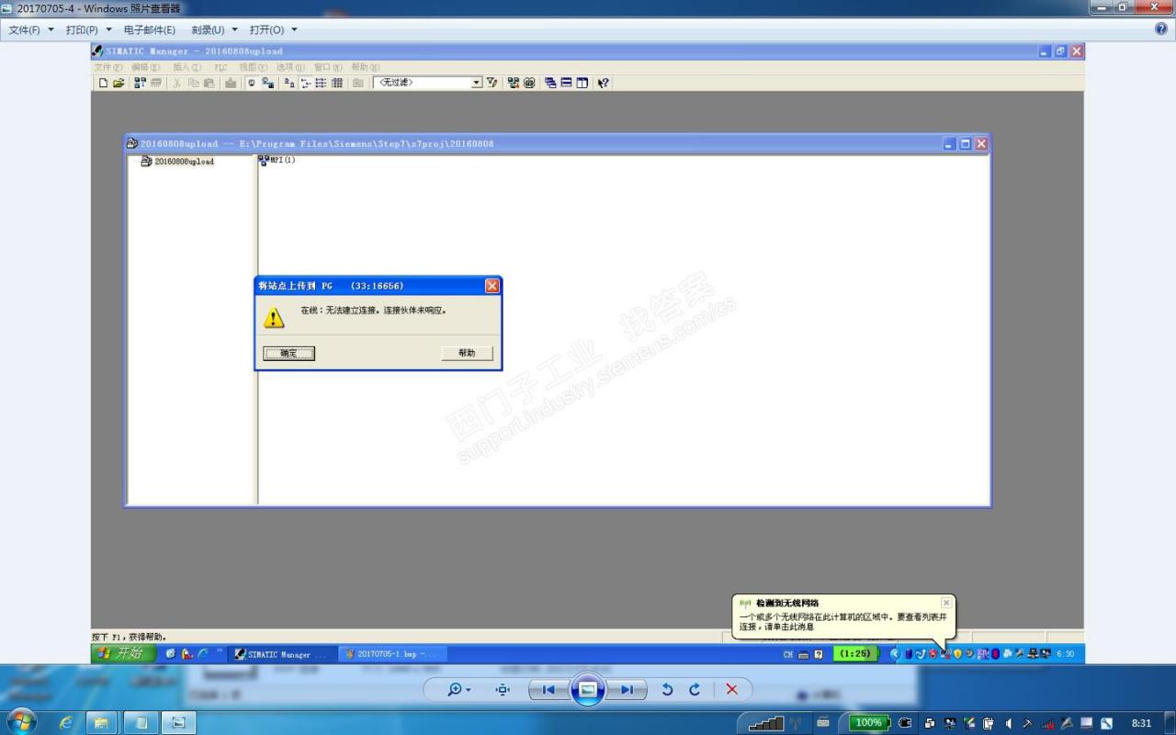Open the 电子邮件(E) menu

click(x=149, y=29)
